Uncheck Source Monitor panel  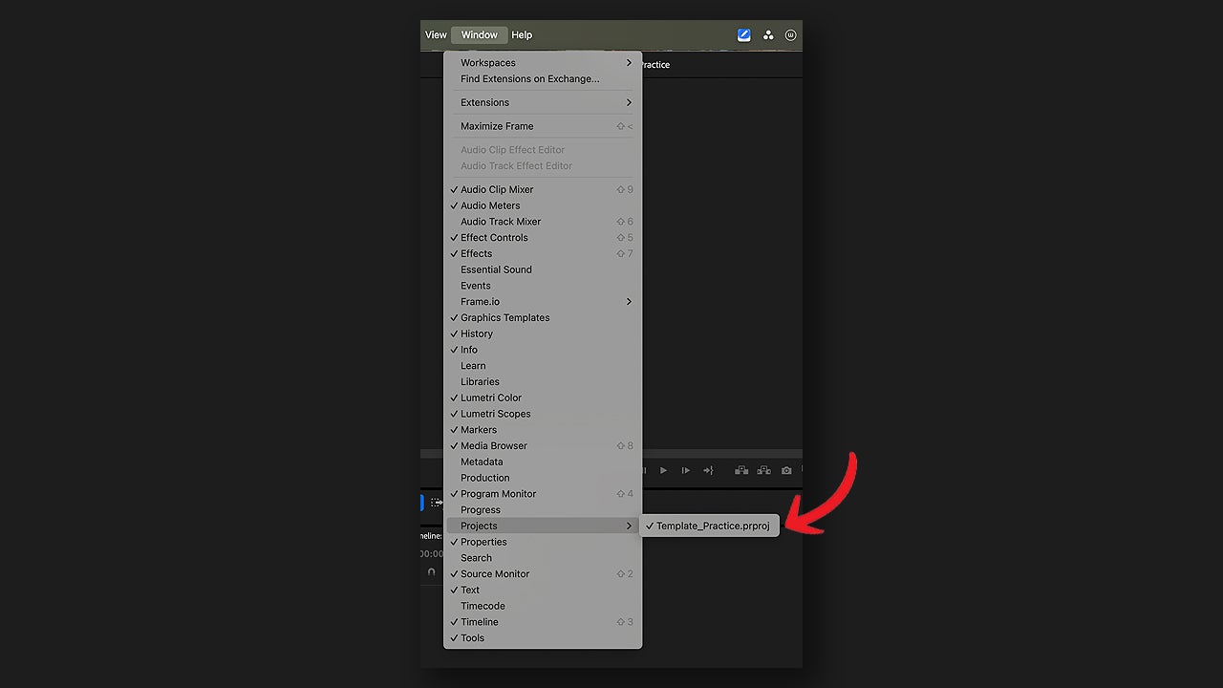click(543, 574)
